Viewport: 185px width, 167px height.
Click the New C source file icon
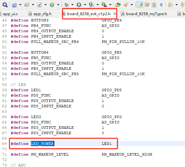(40, 5)
